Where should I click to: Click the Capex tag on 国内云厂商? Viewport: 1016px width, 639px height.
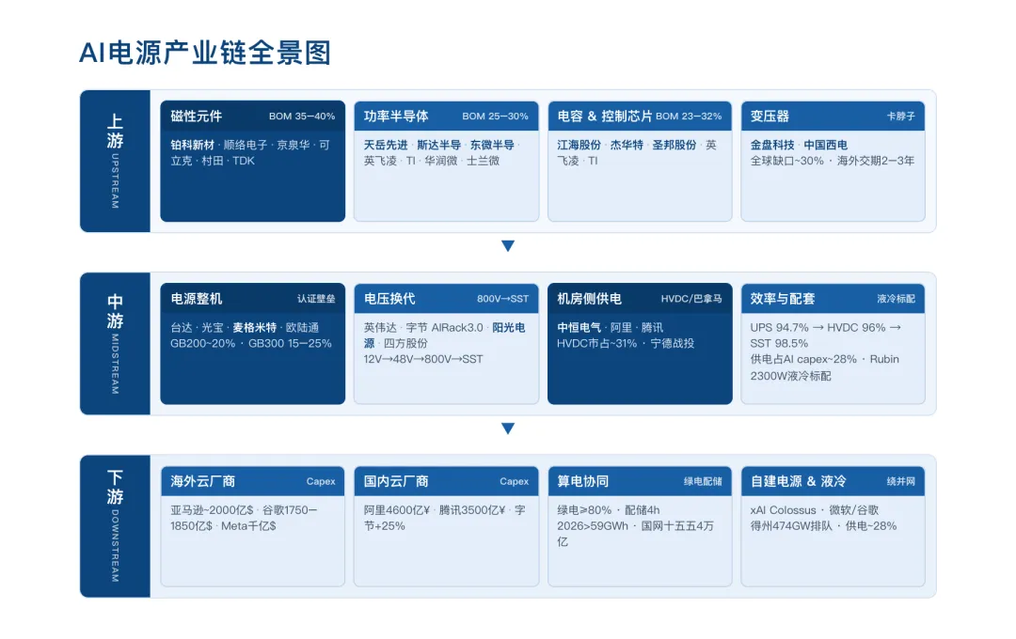pyautogui.click(x=514, y=482)
